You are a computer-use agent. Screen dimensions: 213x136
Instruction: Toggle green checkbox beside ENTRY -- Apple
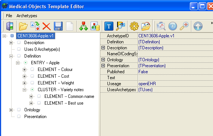click(x=25, y=62)
